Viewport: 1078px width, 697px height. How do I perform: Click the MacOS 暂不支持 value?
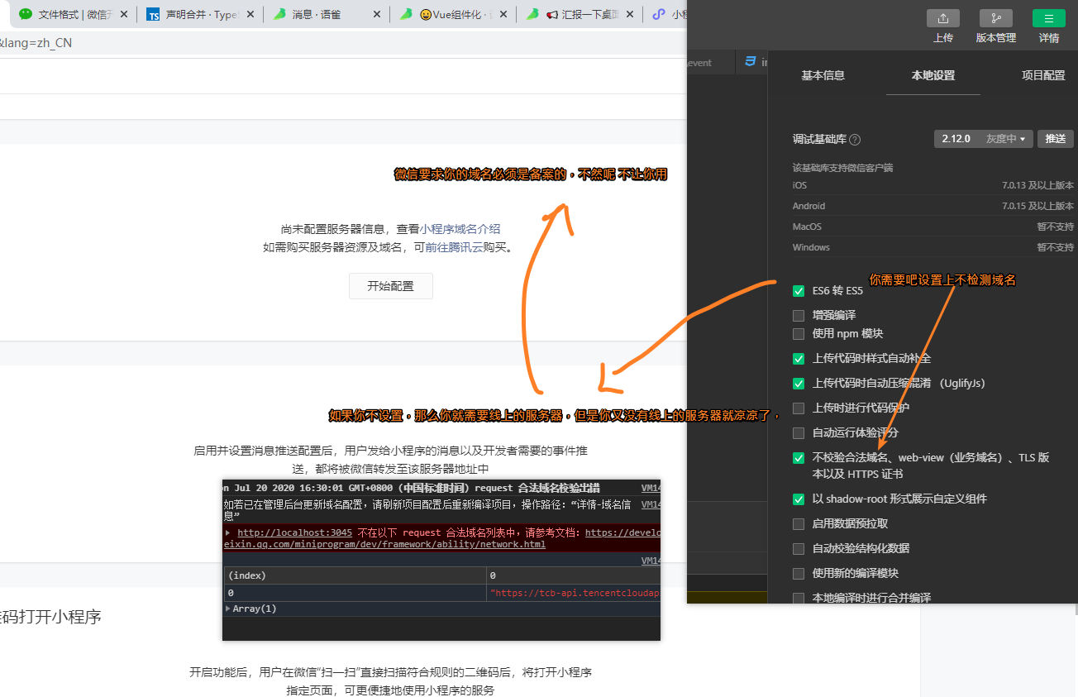click(x=1056, y=227)
